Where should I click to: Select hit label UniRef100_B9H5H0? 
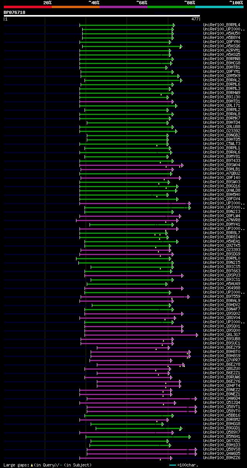click(222, 195)
